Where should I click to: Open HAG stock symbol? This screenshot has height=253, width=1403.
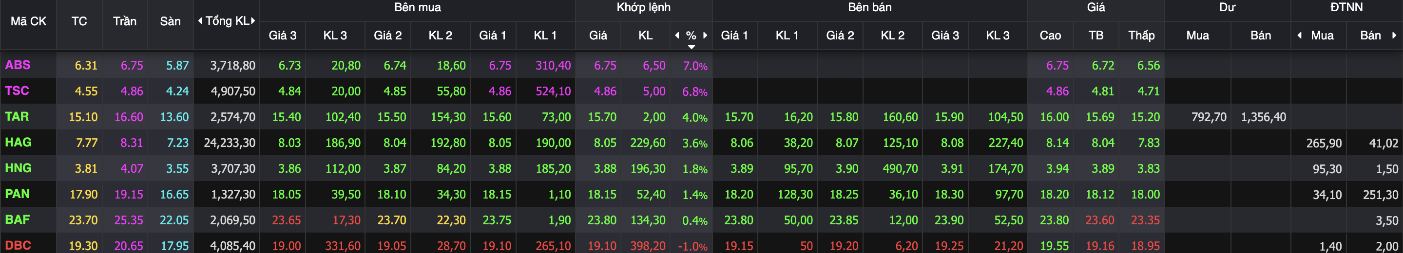coord(18,142)
